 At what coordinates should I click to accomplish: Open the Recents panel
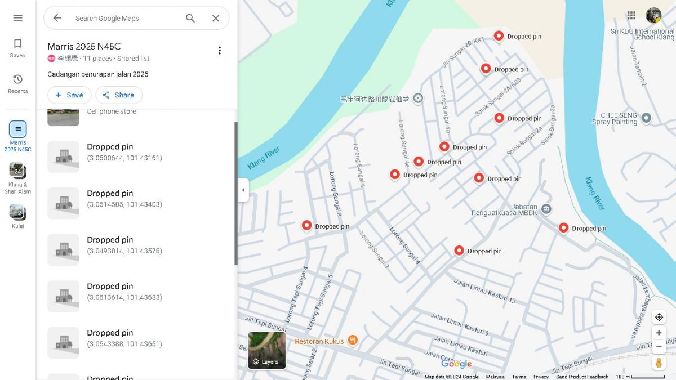[17, 84]
